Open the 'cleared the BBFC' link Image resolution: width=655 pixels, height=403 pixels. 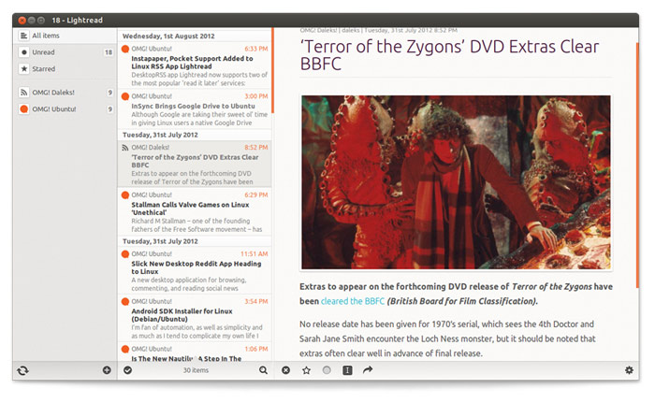coord(352,301)
